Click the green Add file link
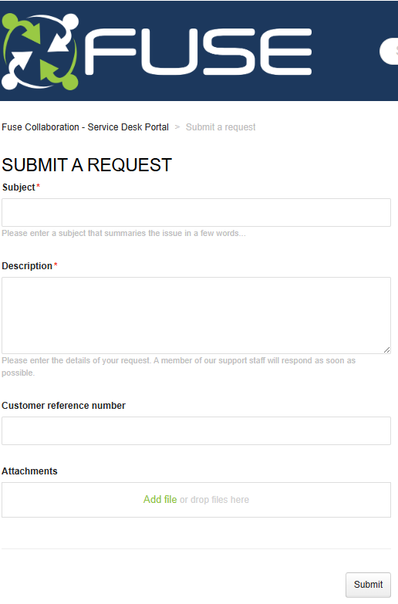 pyautogui.click(x=160, y=500)
